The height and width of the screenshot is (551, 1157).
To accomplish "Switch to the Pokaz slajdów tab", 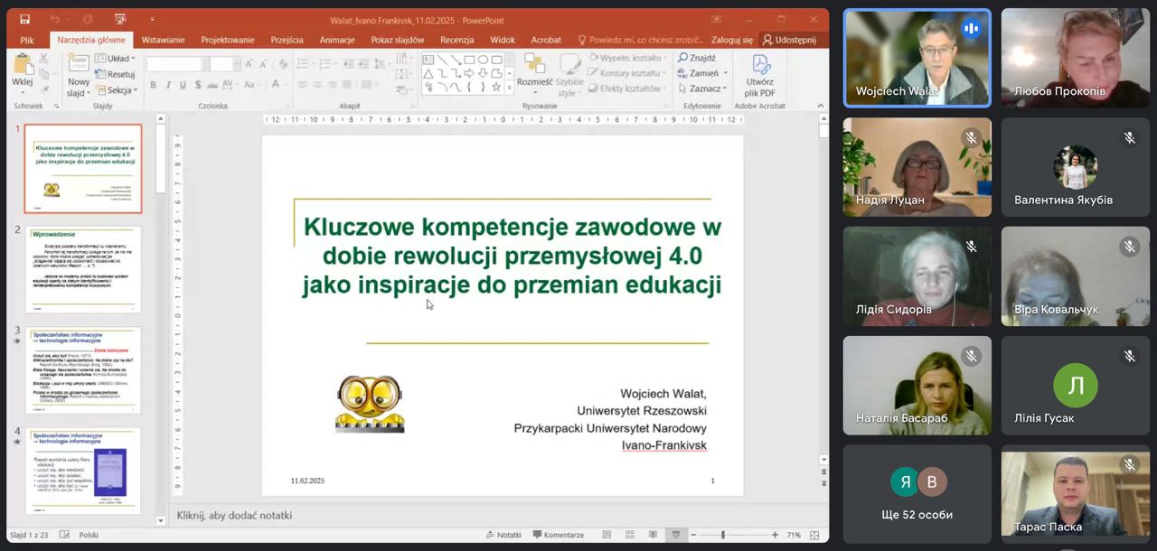I will 397,40.
